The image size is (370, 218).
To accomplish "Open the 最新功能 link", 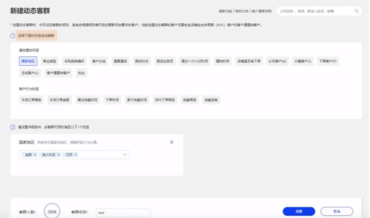I will [225, 11].
